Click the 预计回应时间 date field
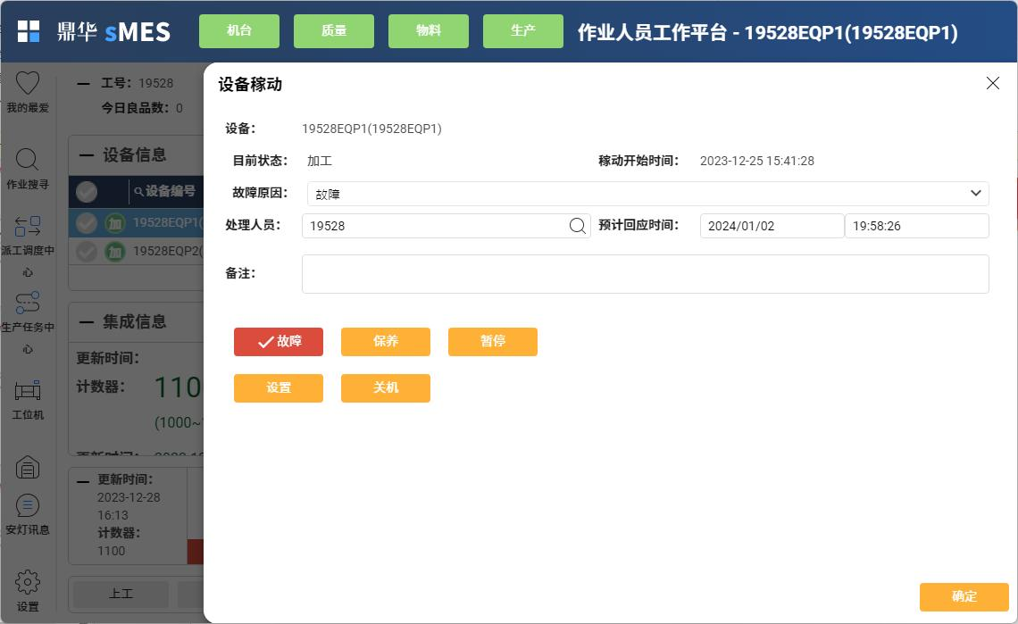This screenshot has width=1018, height=624. pos(772,226)
